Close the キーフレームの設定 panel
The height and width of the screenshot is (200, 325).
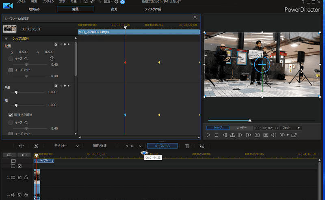pyautogui.click(x=195, y=17)
